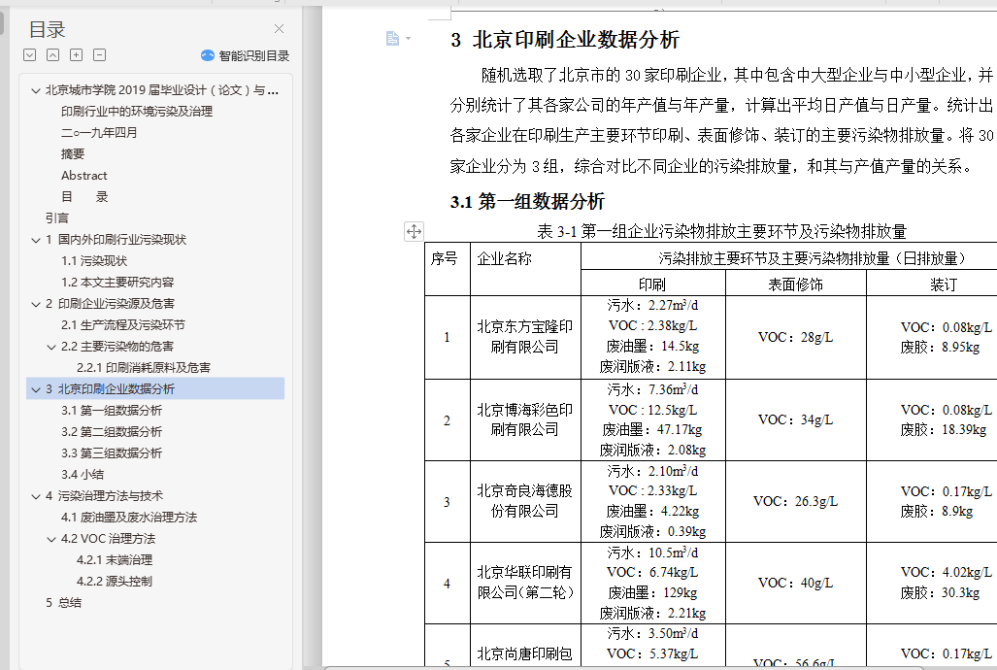Open 2 印刷企业污染源及危害 outline heading
Viewport: 997px width, 670px height.
110,304
